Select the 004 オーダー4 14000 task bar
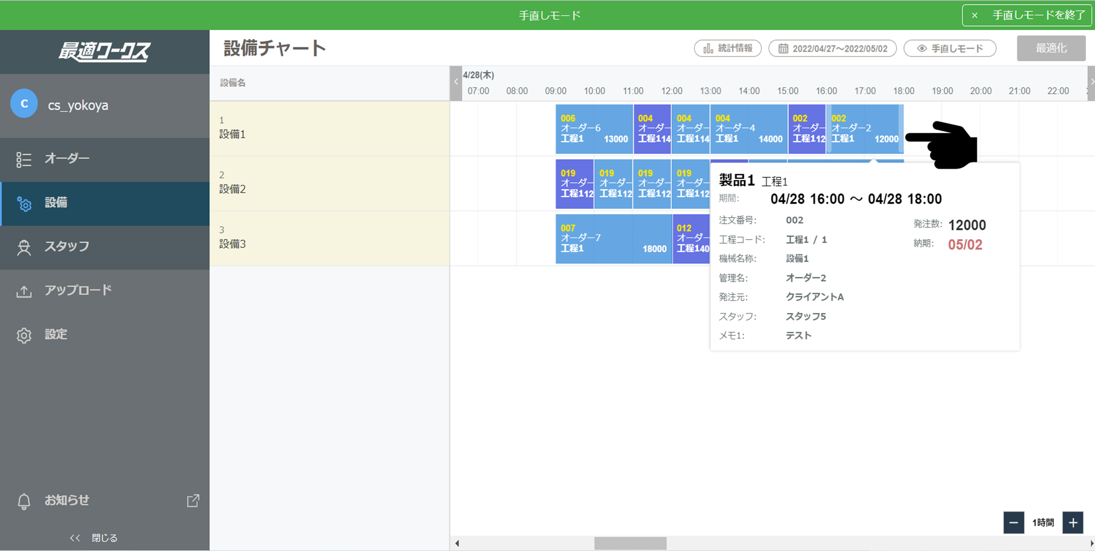Image resolution: width=1095 pixels, height=551 pixels. [749, 129]
